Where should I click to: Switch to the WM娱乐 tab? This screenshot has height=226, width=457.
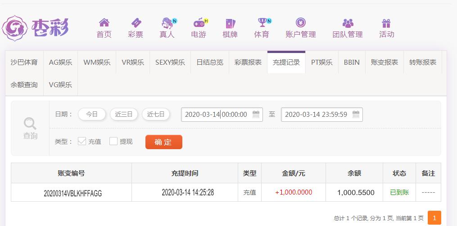(97, 62)
